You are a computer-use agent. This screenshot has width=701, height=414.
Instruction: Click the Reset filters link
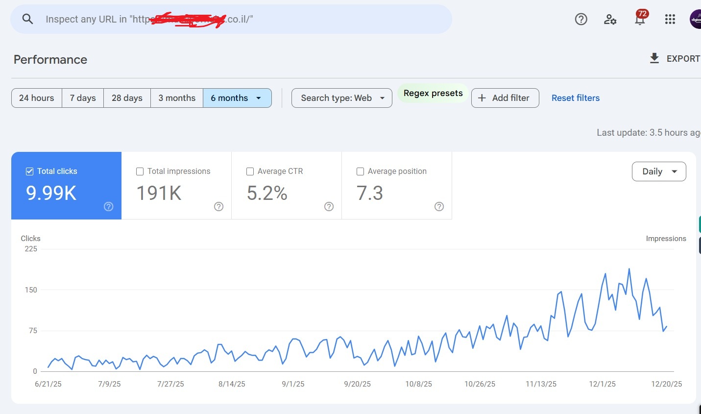(576, 98)
